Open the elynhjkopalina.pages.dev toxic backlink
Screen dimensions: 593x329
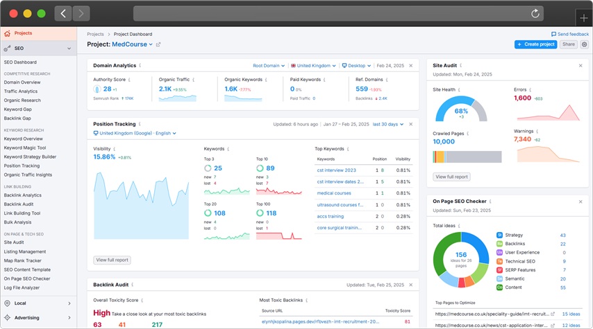[320, 322]
